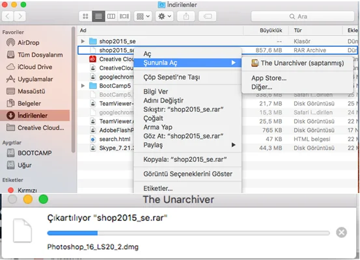Cancel extraction in The Unarchiver
The image size is (360, 260).
pos(341,233)
